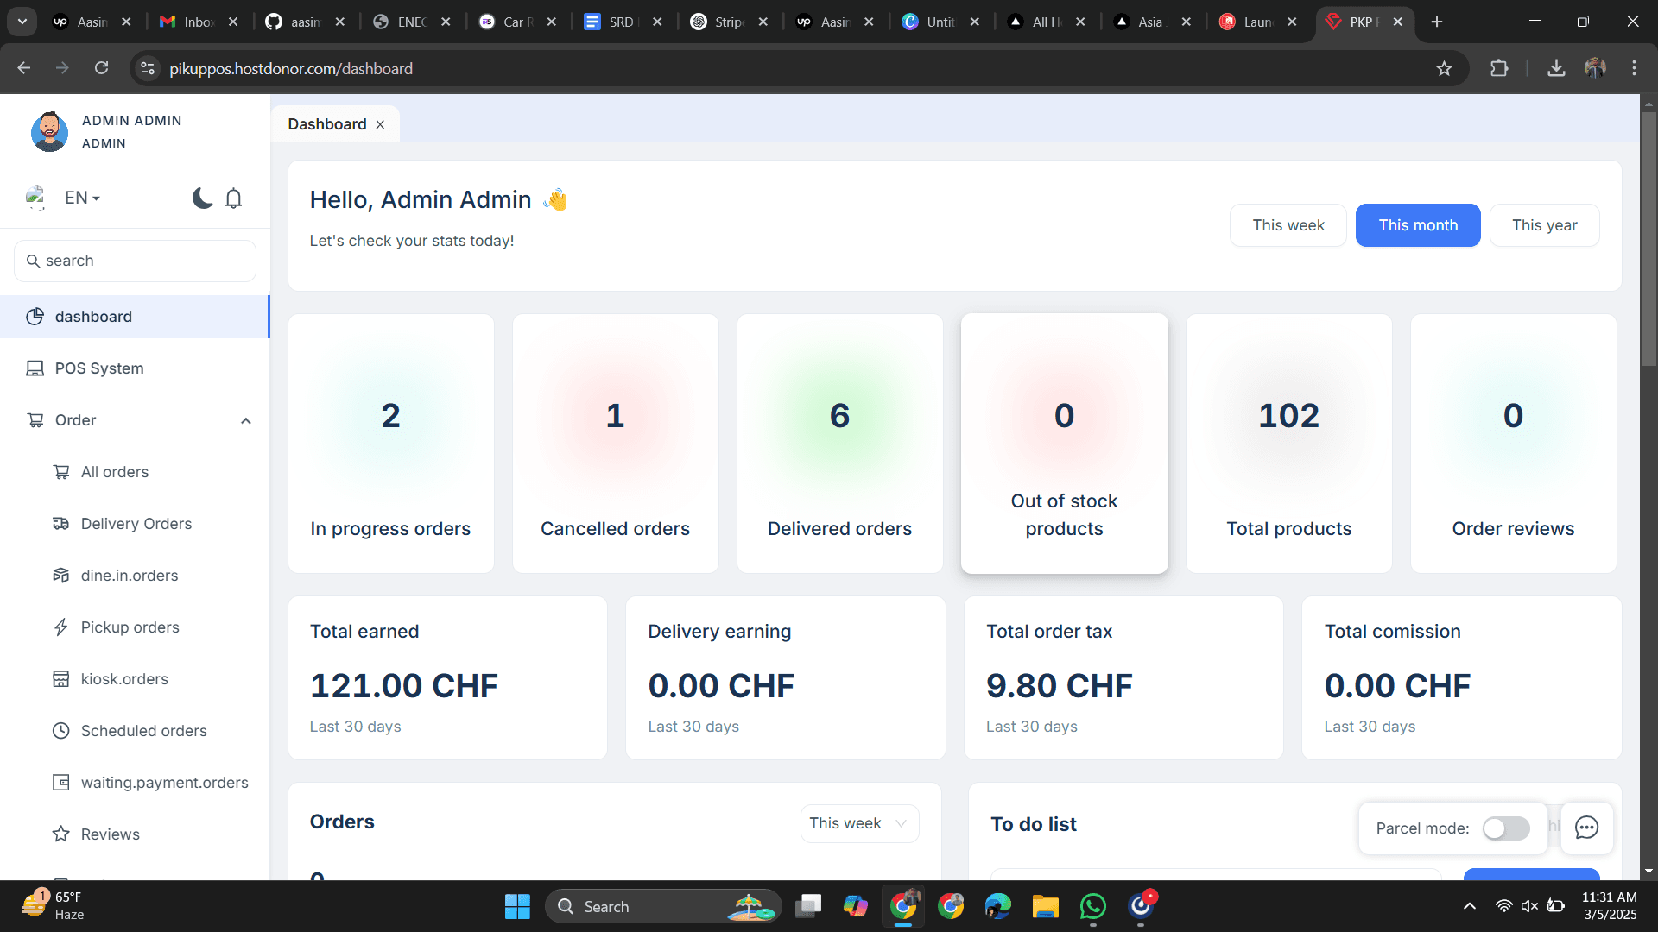1658x932 pixels.
Task: Select the This week filter
Action: (x=1288, y=225)
